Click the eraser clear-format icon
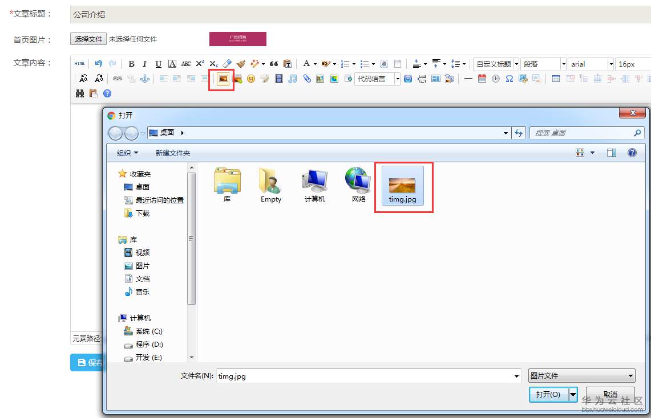Viewport: 651px width, 418px height. click(x=227, y=64)
